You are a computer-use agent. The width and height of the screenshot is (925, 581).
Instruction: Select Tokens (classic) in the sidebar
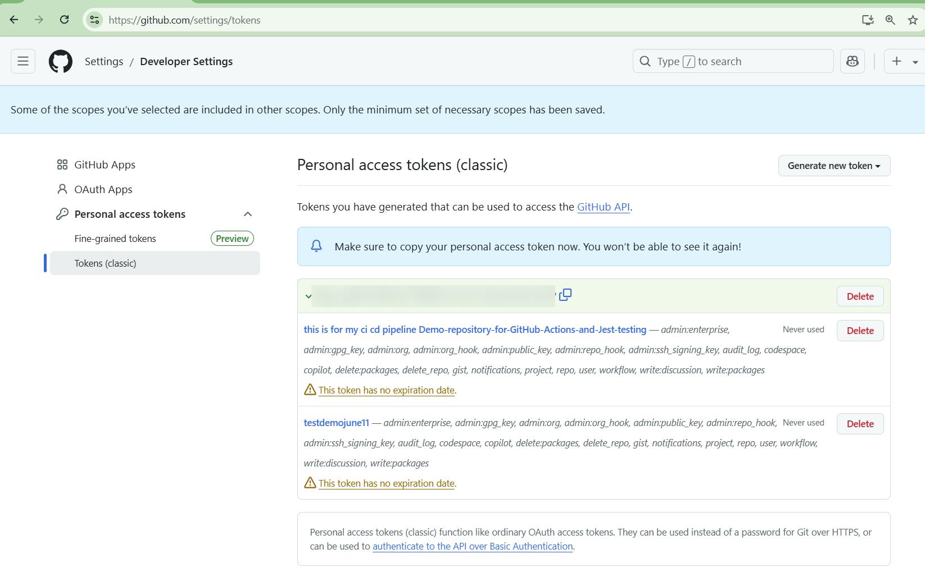click(x=155, y=263)
